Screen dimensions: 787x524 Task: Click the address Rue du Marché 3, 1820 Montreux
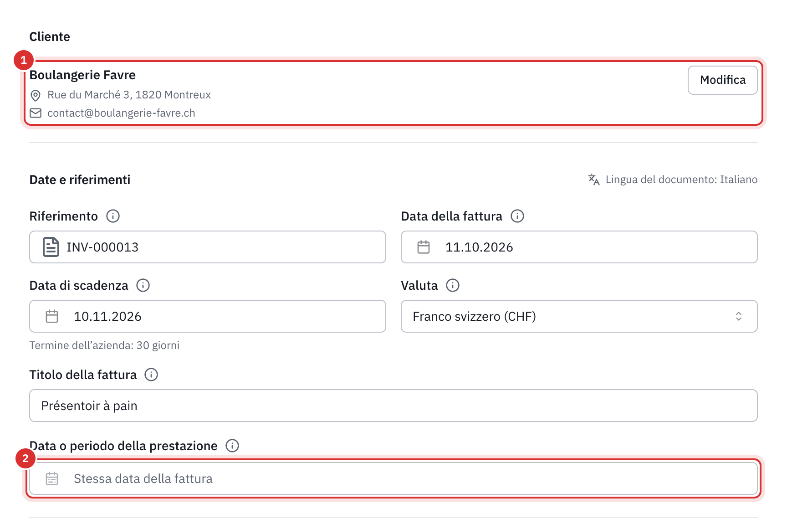point(129,95)
